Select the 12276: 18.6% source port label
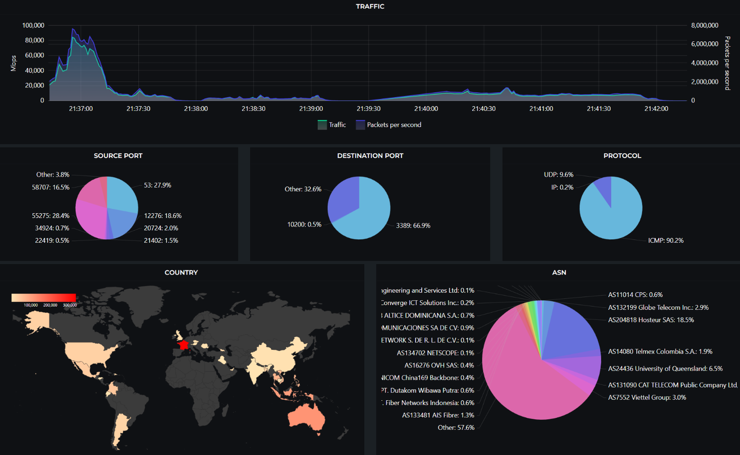 coord(163,216)
